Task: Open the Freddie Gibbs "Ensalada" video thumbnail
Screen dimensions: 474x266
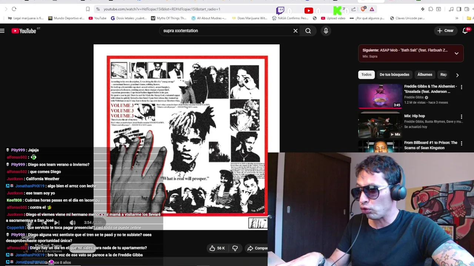Action: 380,96
